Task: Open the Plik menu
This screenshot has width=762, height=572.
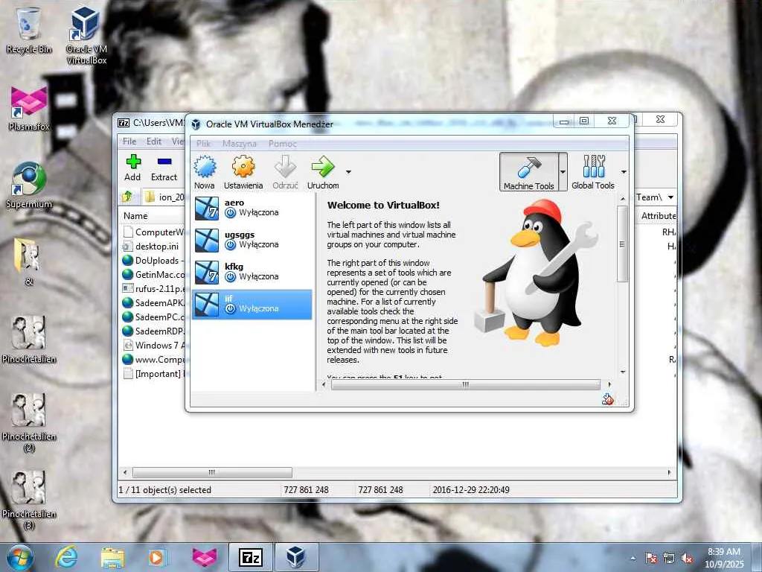Action: [x=203, y=144]
